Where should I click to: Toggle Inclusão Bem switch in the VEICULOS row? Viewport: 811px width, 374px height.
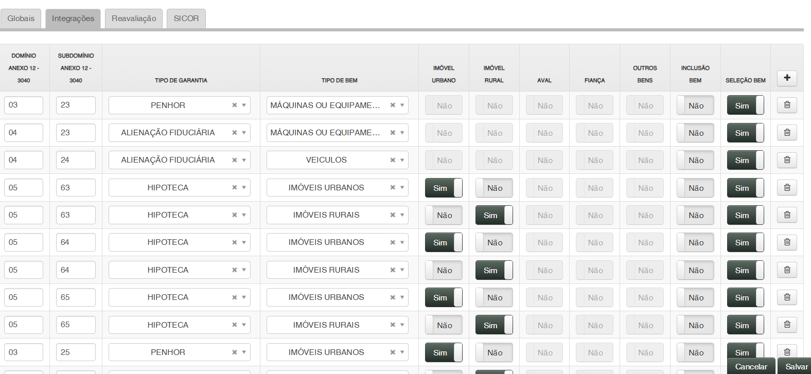(695, 161)
